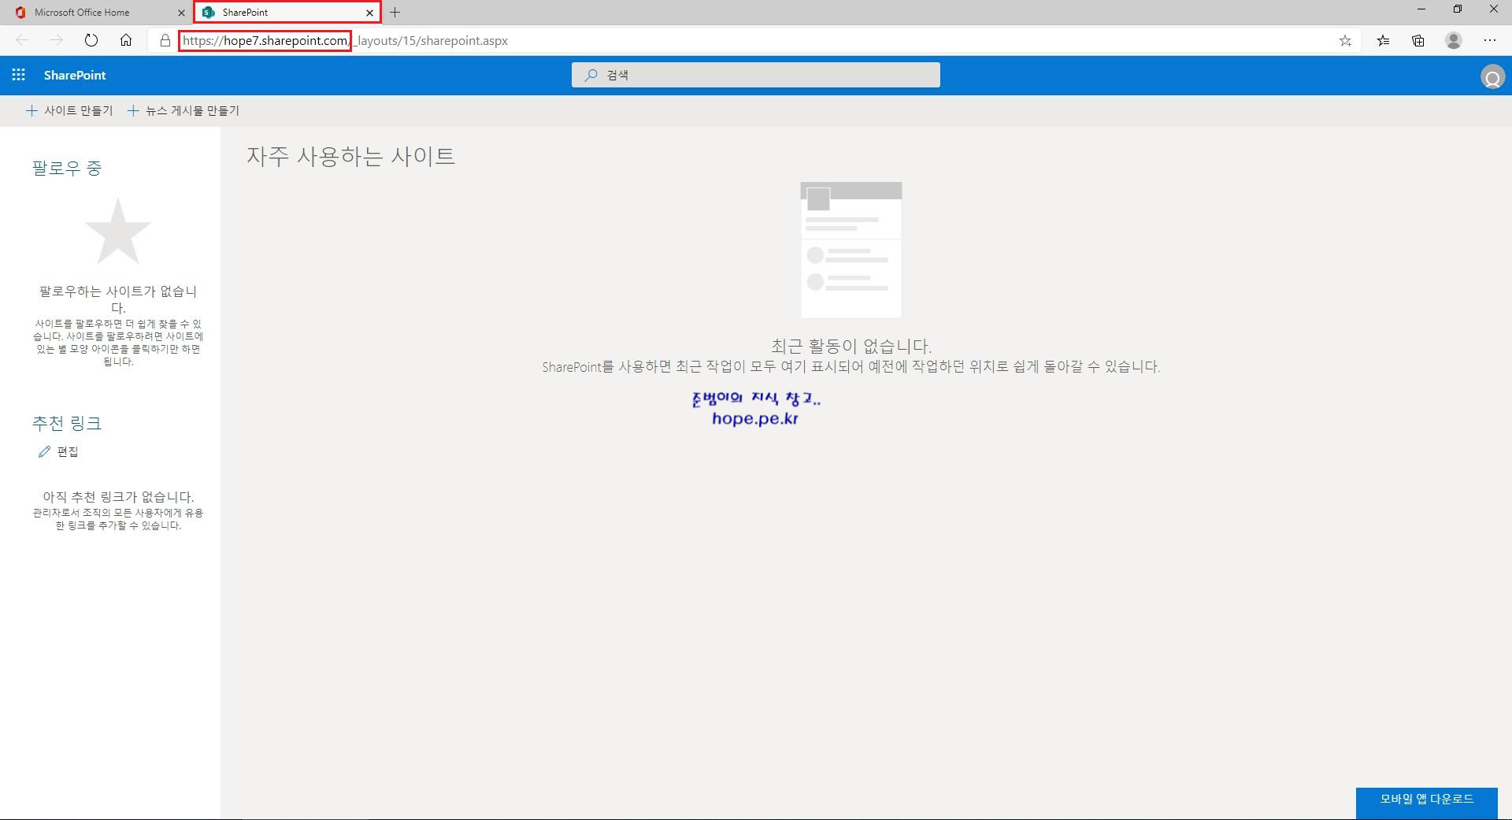Image resolution: width=1512 pixels, height=820 pixels.
Task: Click the address bar URL
Action: (x=345, y=40)
